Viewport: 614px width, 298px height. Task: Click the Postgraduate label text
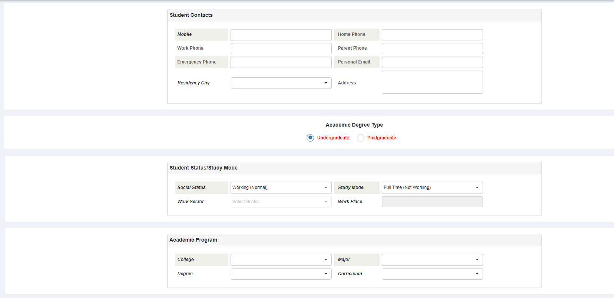click(x=382, y=138)
